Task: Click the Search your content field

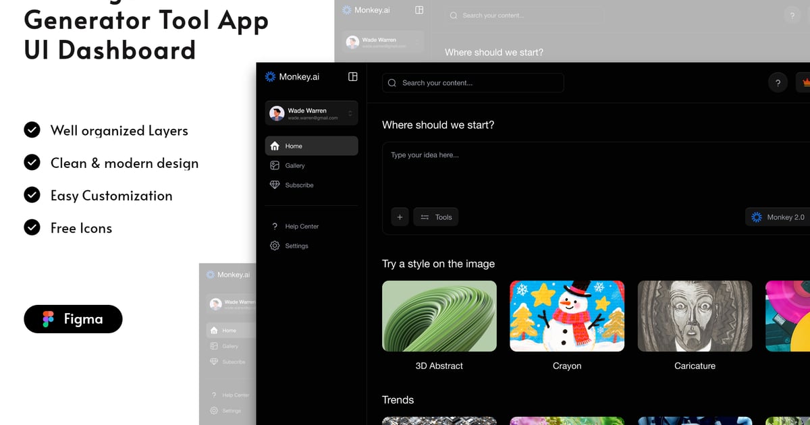Action: point(479,83)
